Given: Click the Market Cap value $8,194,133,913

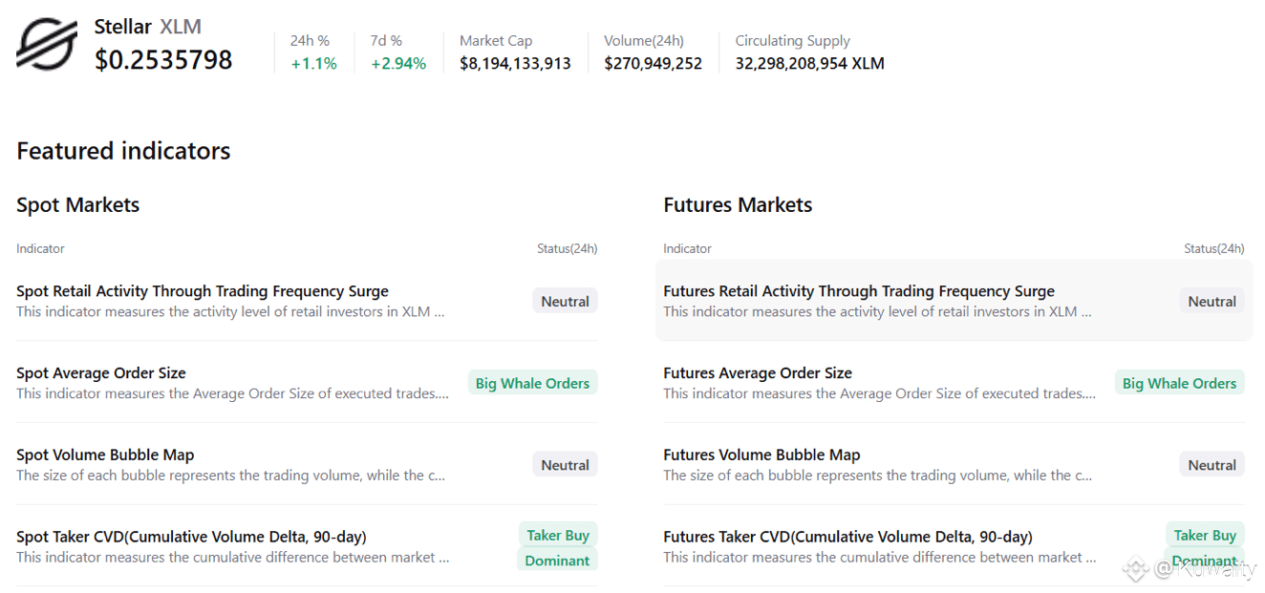Looking at the screenshot, I should coord(515,64).
